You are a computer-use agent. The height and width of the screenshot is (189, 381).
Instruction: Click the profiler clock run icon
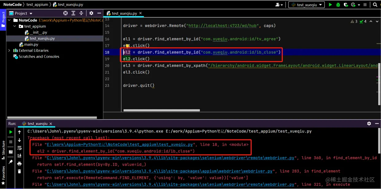pyautogui.click(x=353, y=5)
